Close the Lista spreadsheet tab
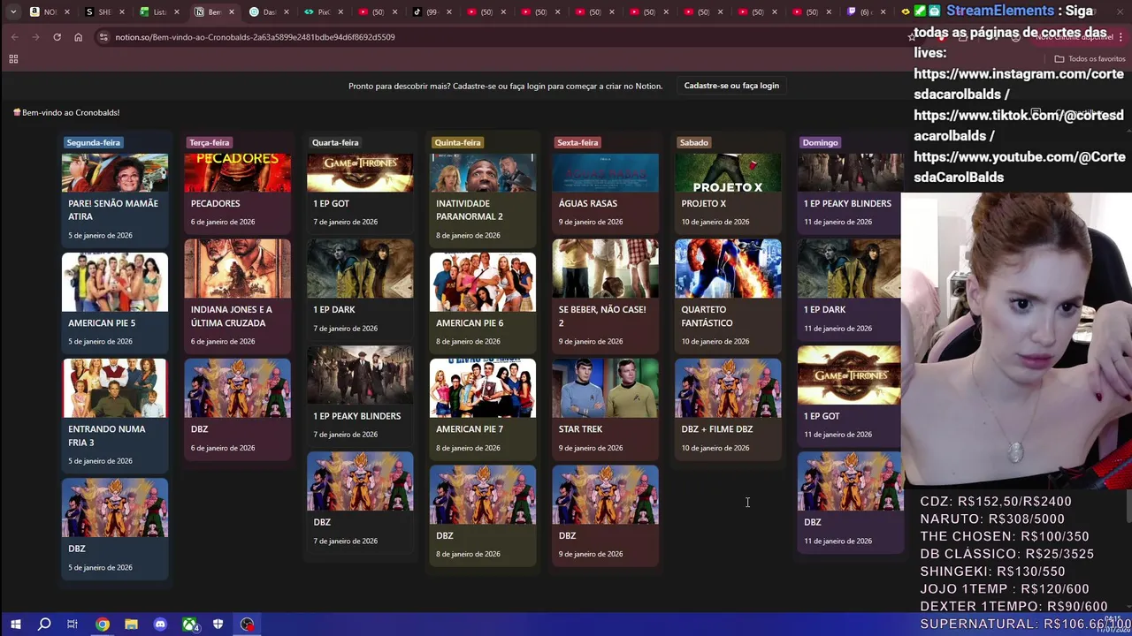This screenshot has width=1132, height=636. [177, 11]
